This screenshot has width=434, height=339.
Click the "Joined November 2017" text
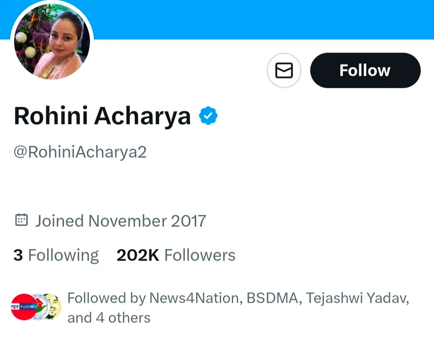pyautogui.click(x=121, y=221)
